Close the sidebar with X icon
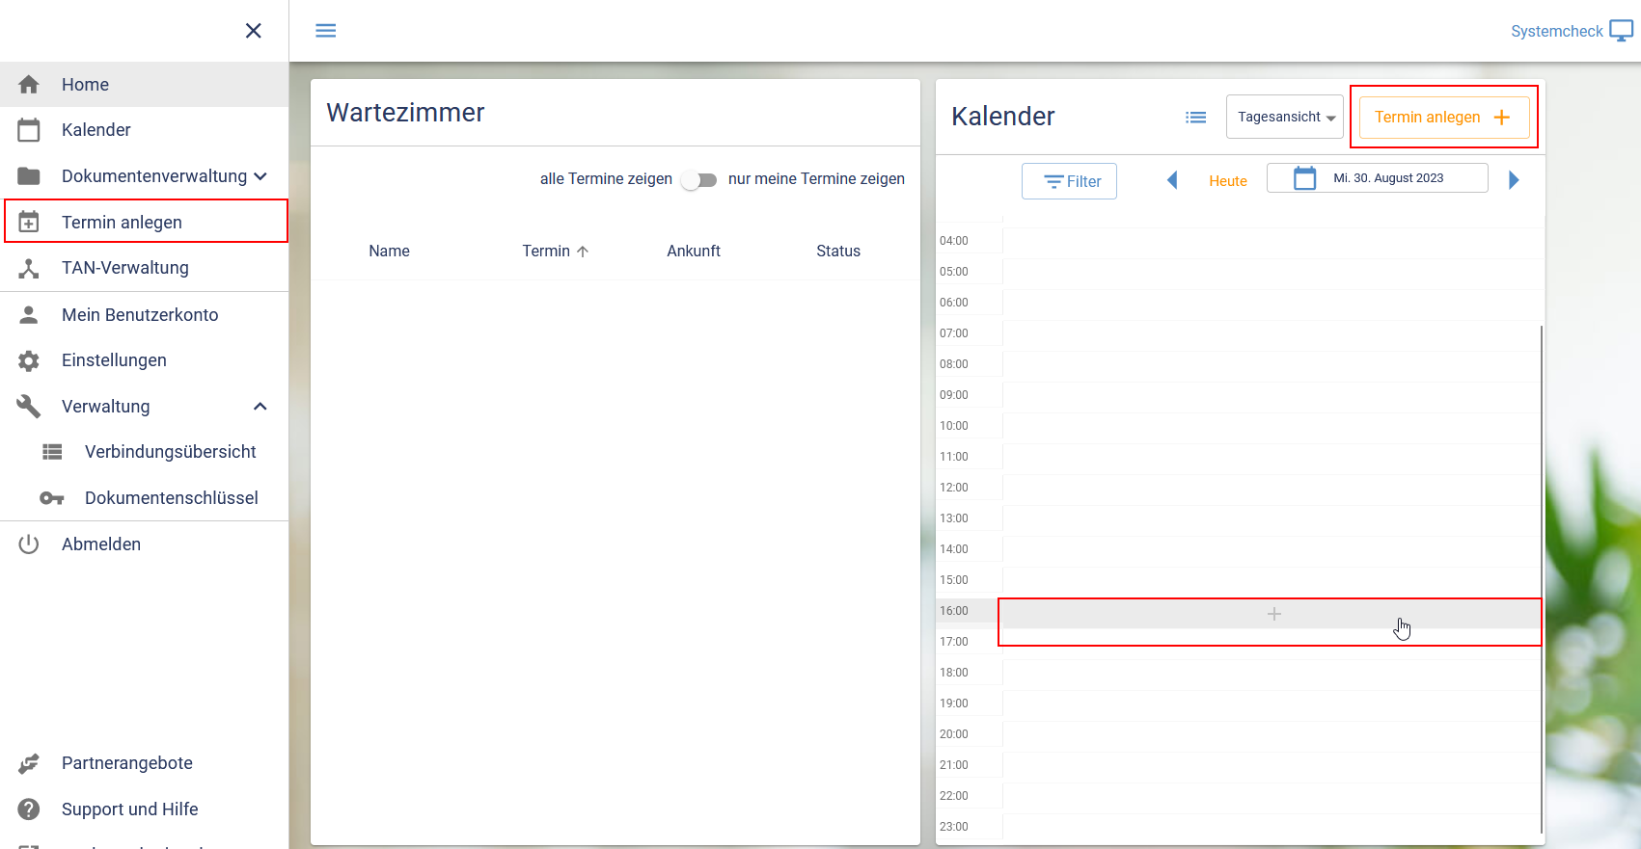This screenshot has height=849, width=1641. (x=254, y=31)
